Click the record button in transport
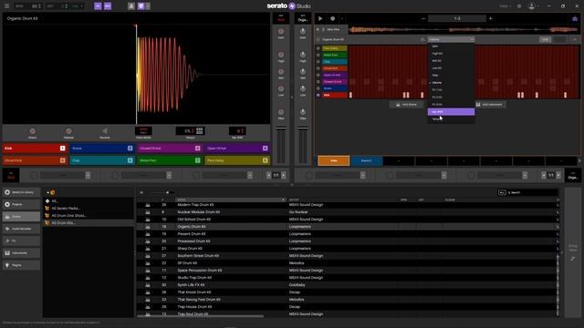This screenshot has width=584, height=328. click(332, 18)
